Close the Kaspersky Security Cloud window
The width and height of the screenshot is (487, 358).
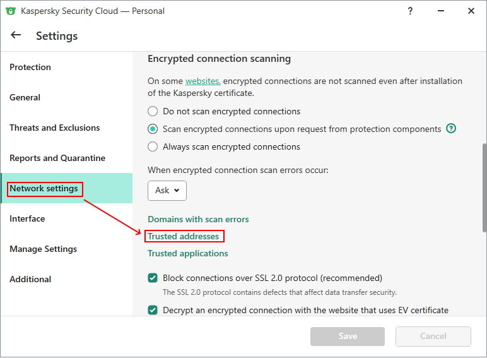tap(471, 11)
